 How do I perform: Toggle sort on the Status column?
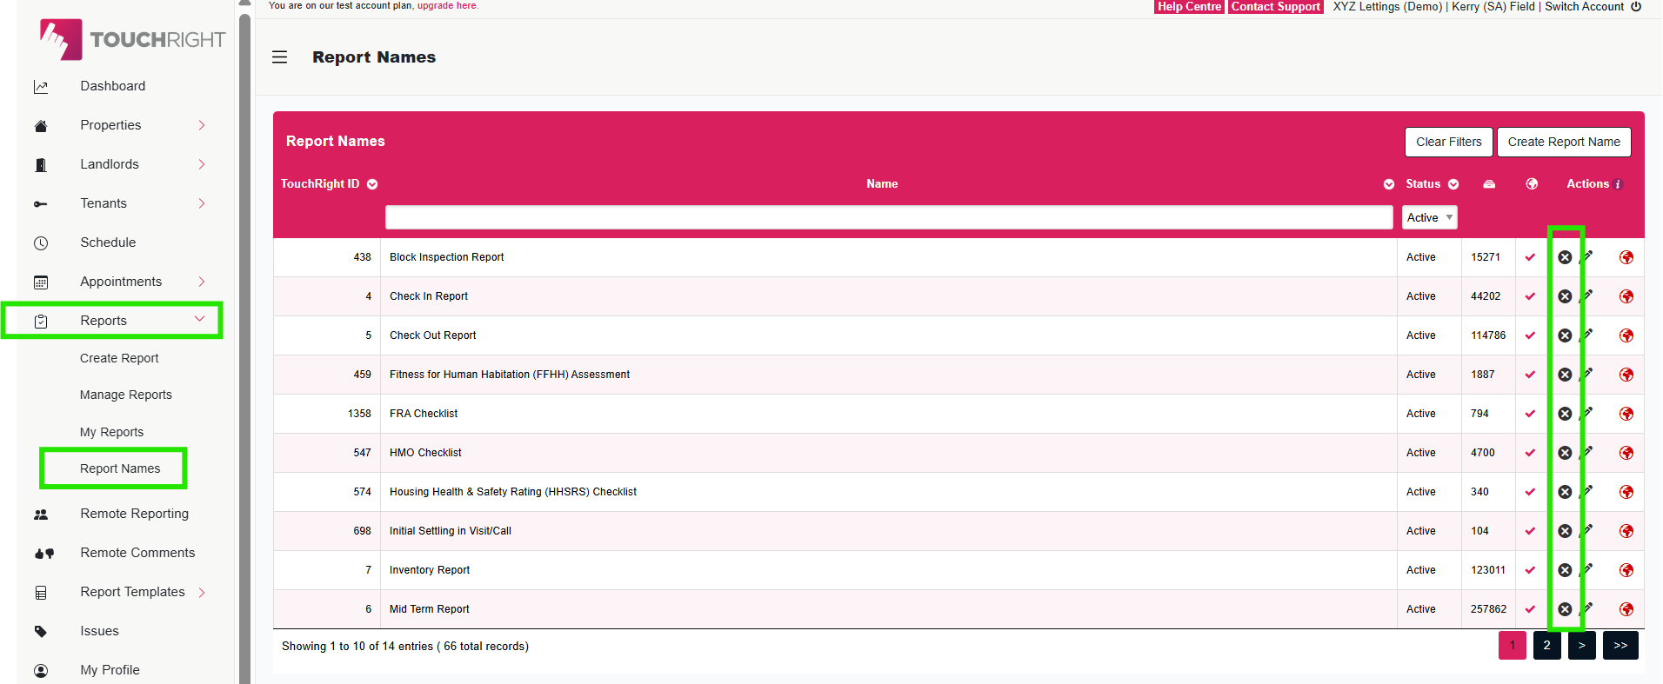(1453, 184)
